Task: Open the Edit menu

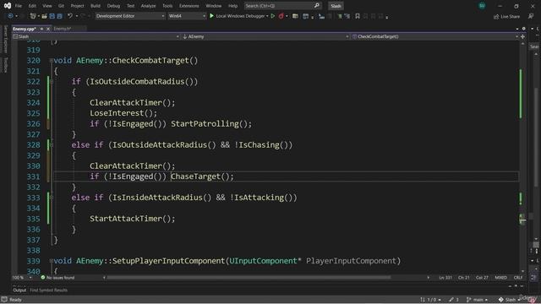Action: 32,6
